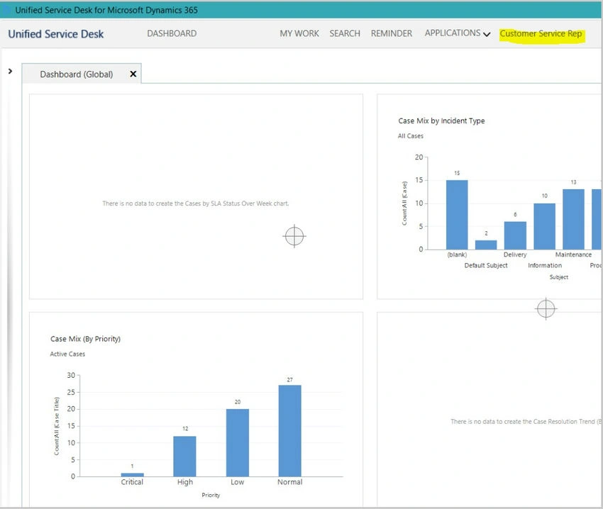Click the Low bar in Priority chart

coord(237,443)
